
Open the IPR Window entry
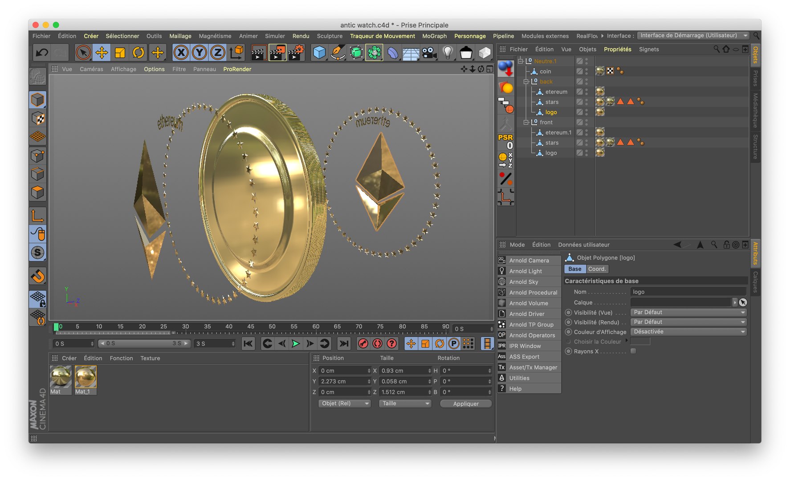click(x=529, y=346)
